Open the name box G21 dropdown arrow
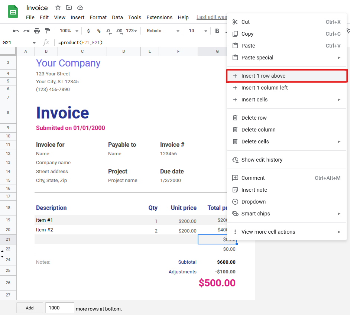Viewport: 350px width, 315px height. coord(34,43)
